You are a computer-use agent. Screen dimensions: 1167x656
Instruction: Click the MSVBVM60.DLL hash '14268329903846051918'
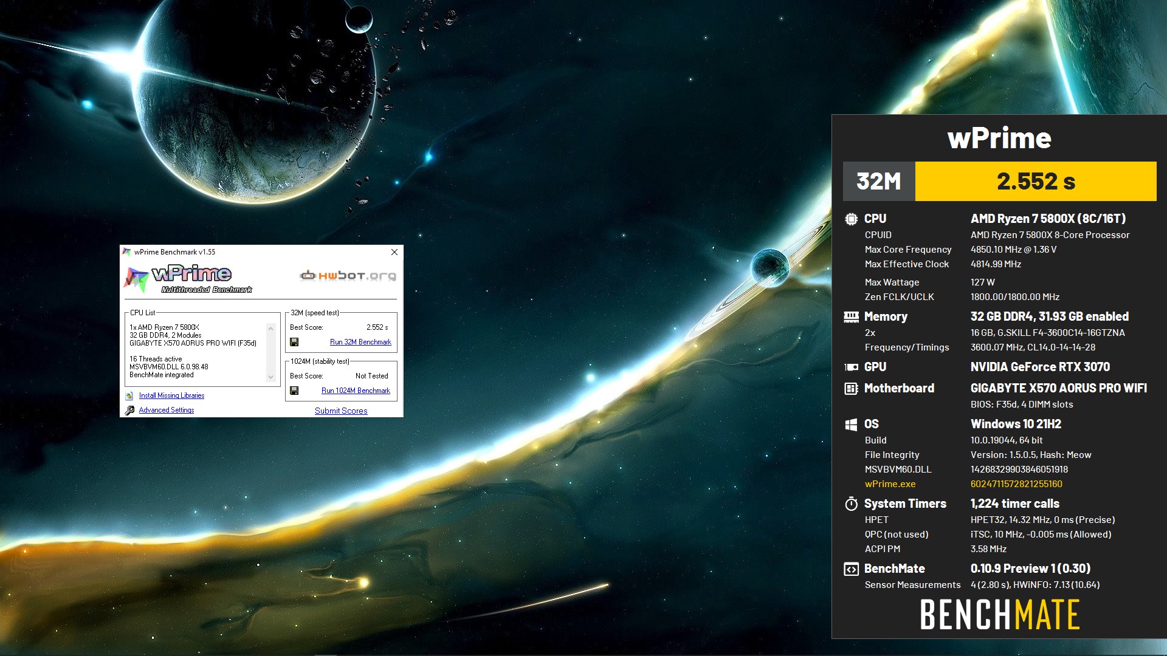(1019, 470)
